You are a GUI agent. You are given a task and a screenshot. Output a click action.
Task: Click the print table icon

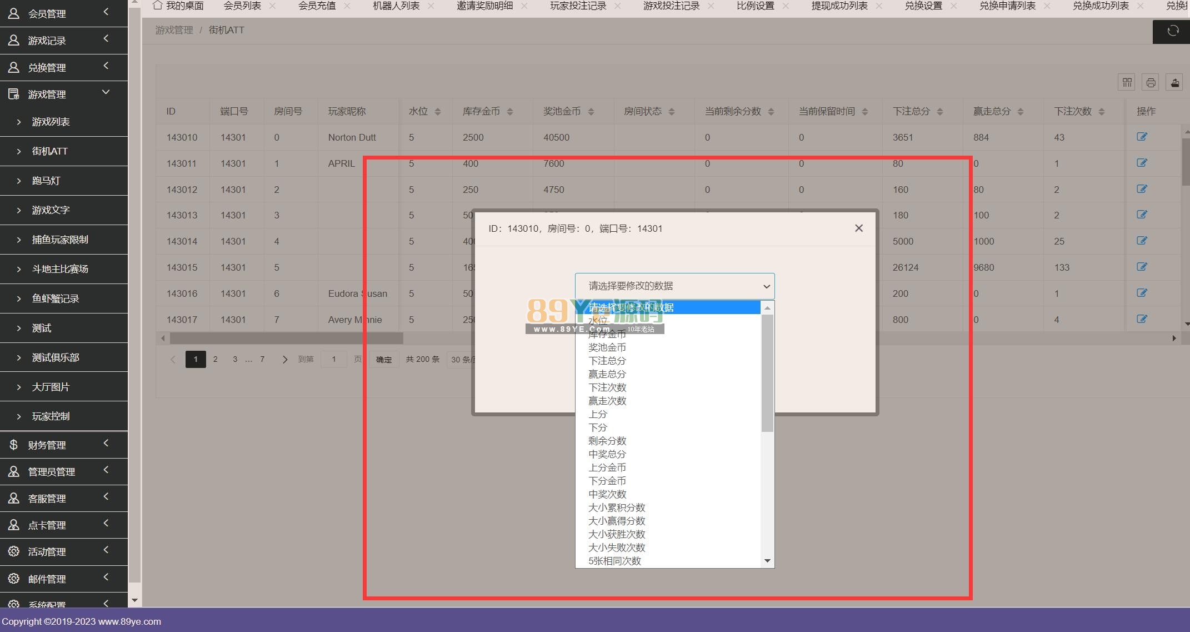(1151, 83)
